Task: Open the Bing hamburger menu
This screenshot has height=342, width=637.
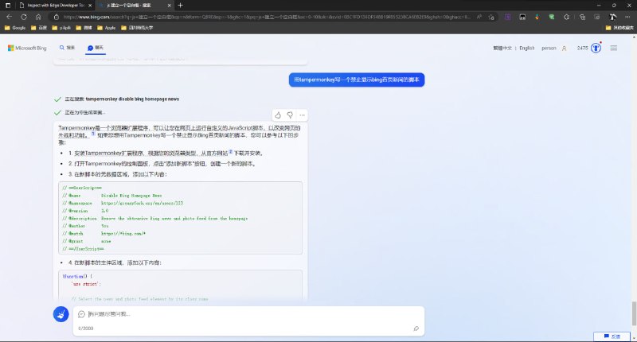Action: pyautogui.click(x=613, y=48)
